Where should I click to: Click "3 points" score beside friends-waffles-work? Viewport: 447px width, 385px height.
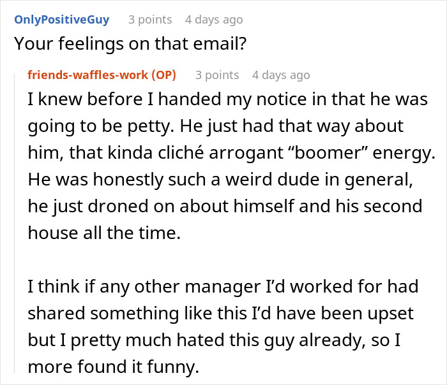point(216,75)
